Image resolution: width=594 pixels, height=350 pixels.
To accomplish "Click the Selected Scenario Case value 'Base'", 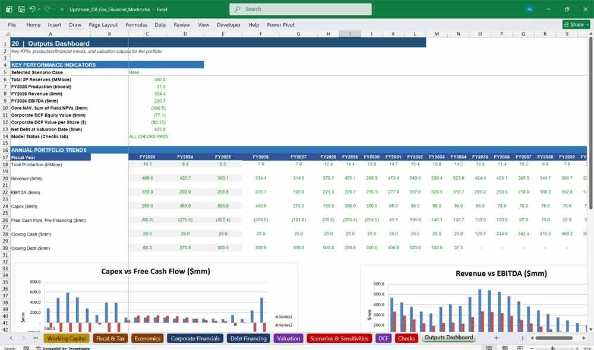I will [134, 72].
